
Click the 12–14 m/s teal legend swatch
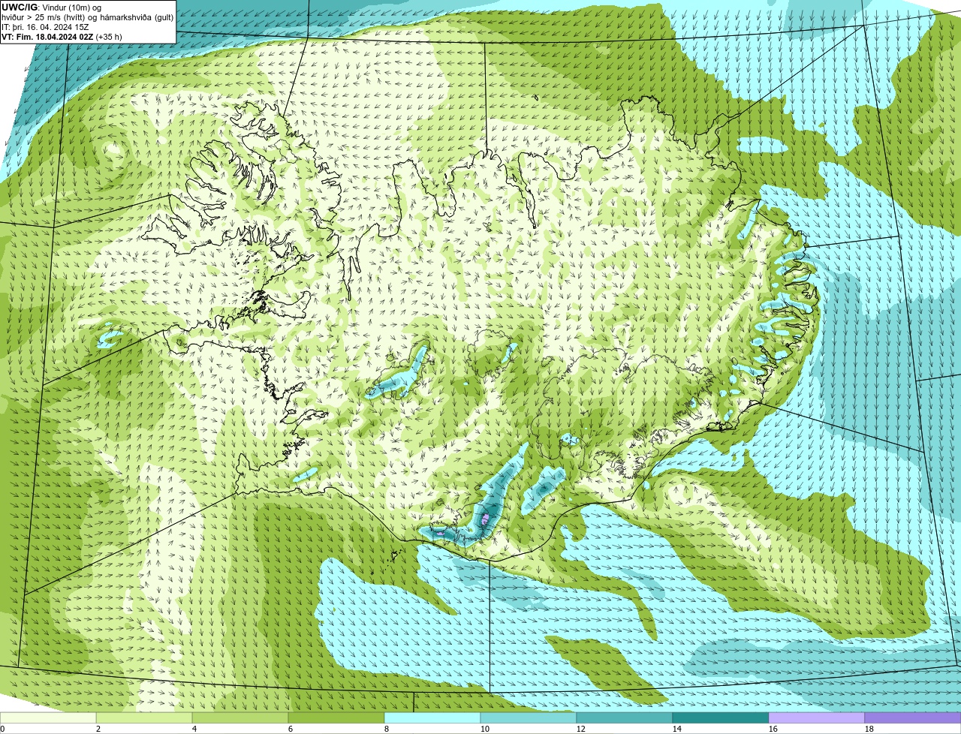coord(625,717)
